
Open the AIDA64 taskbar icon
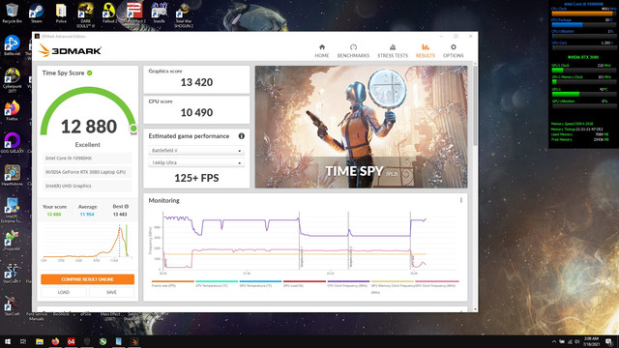(x=71, y=341)
